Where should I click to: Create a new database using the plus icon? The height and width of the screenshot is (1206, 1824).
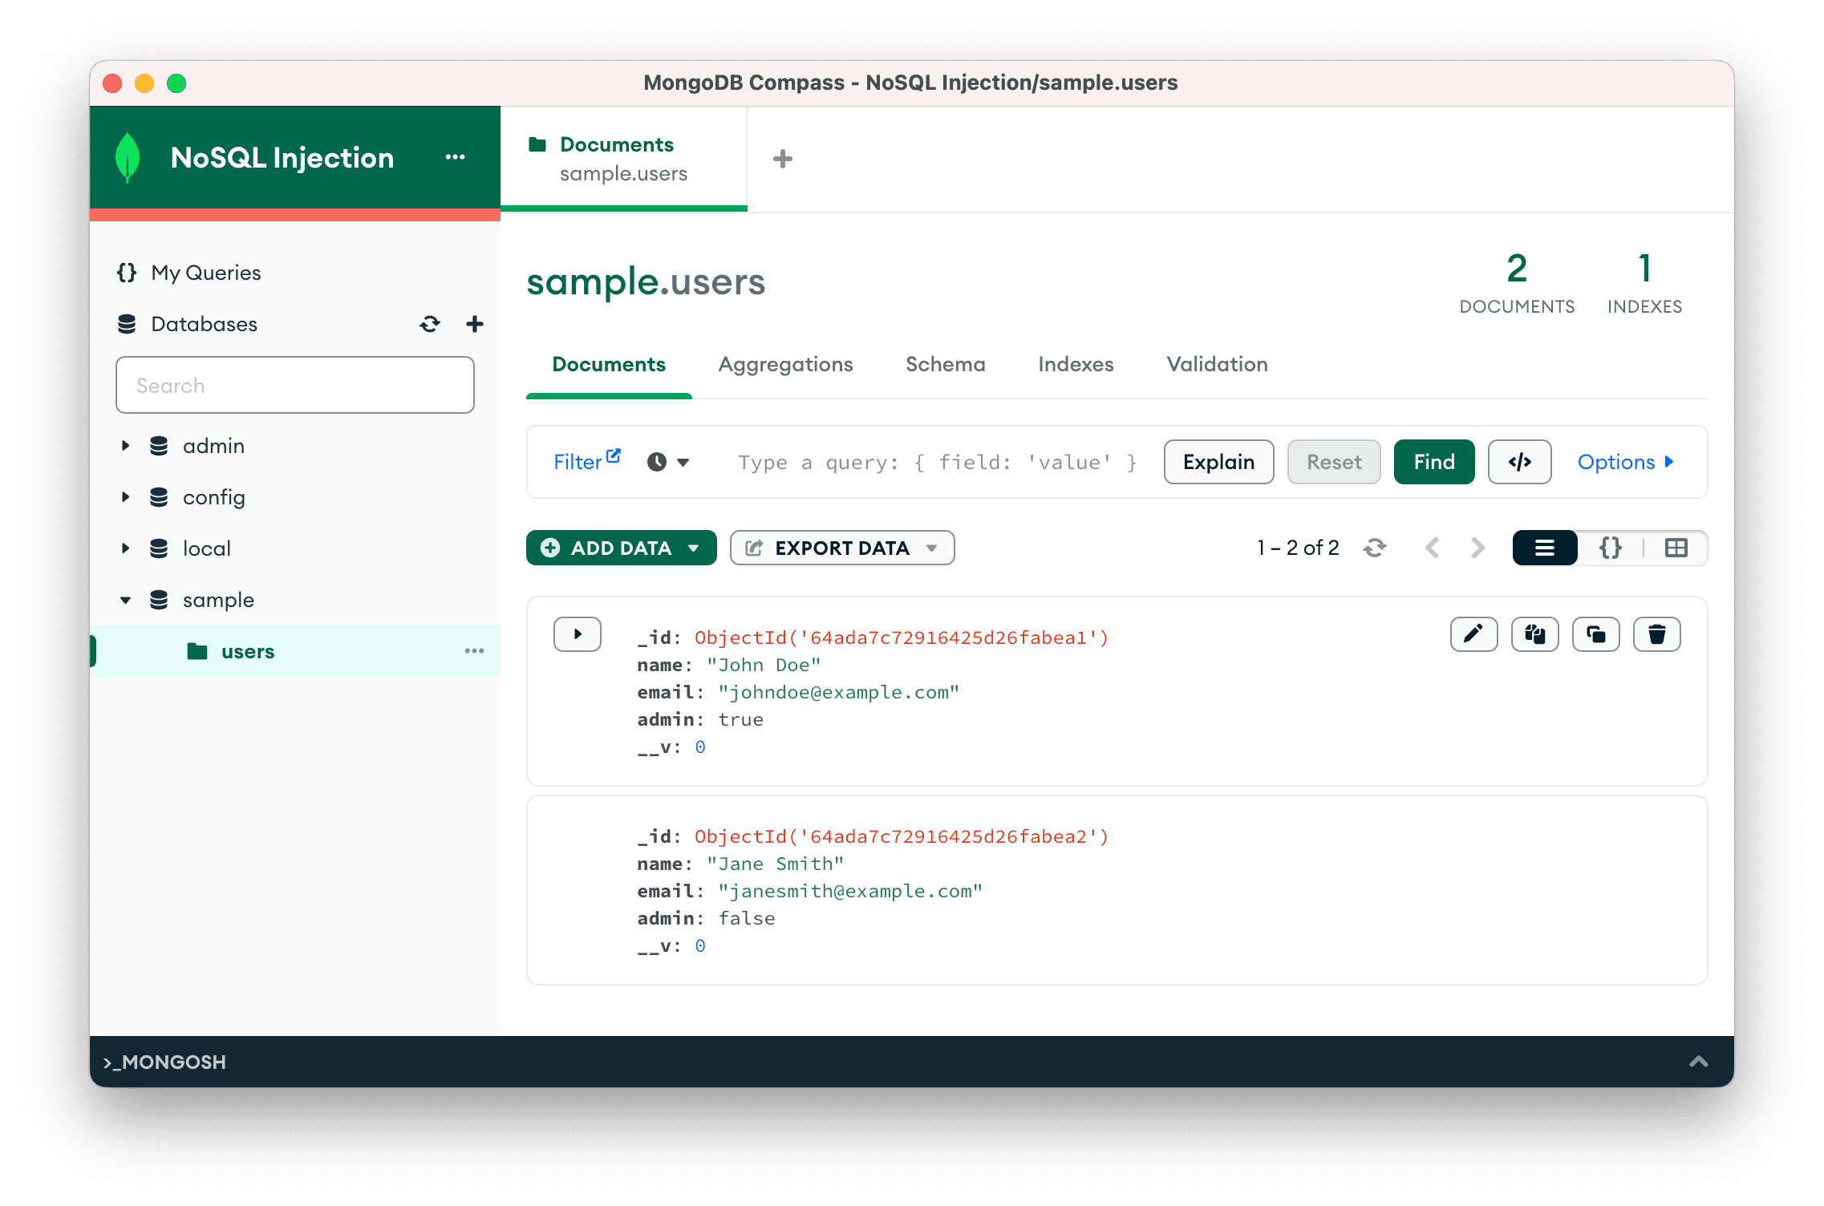pyautogui.click(x=474, y=324)
